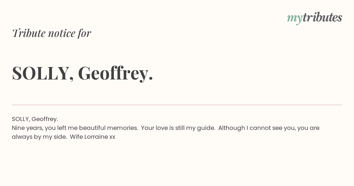
Task: Click "Although I cannot see you" text
Action: (257, 128)
